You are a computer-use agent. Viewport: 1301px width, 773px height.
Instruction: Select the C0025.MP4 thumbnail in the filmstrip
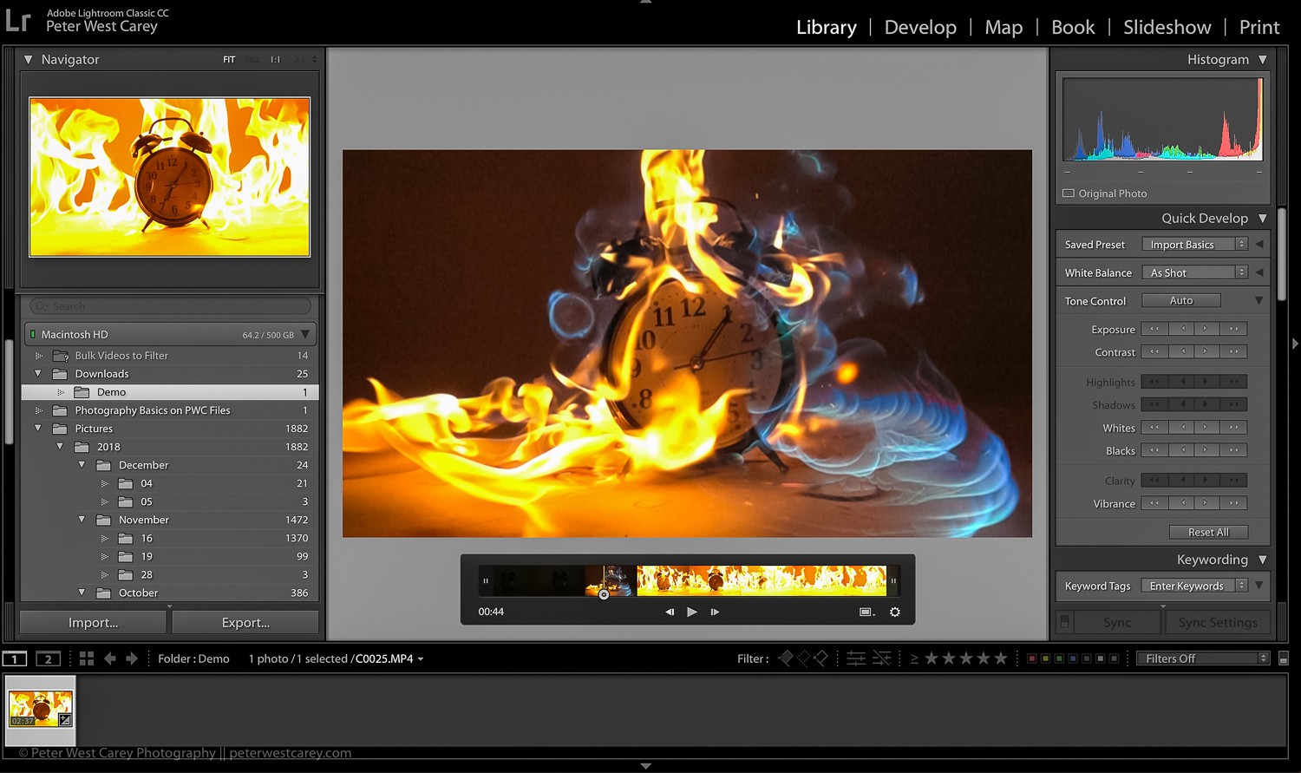click(40, 707)
